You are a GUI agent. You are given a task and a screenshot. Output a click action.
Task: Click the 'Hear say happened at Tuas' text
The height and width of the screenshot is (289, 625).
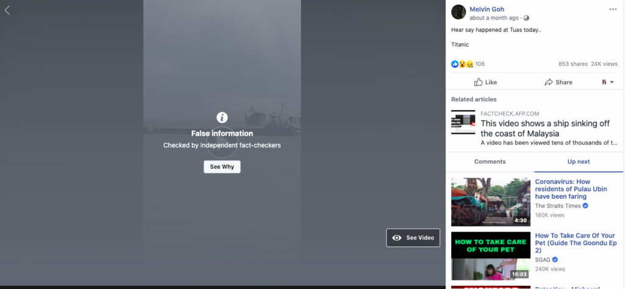click(x=496, y=30)
